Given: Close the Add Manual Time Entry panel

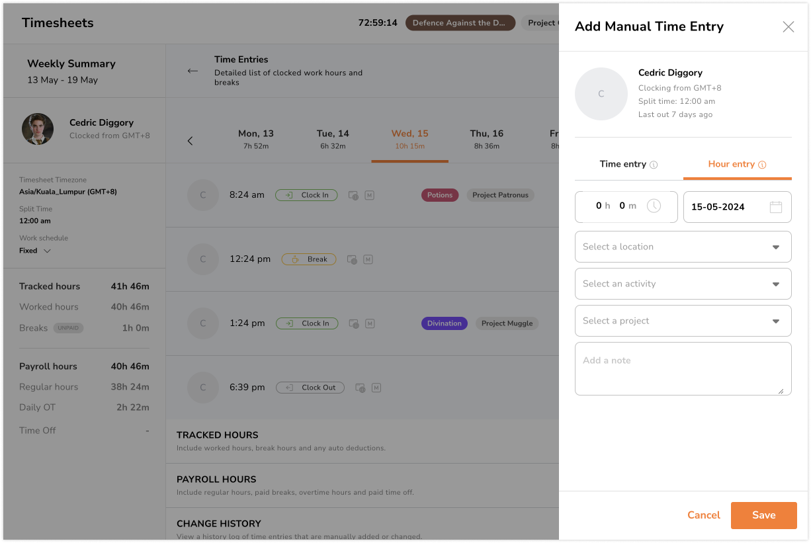Looking at the screenshot, I should pos(788,27).
